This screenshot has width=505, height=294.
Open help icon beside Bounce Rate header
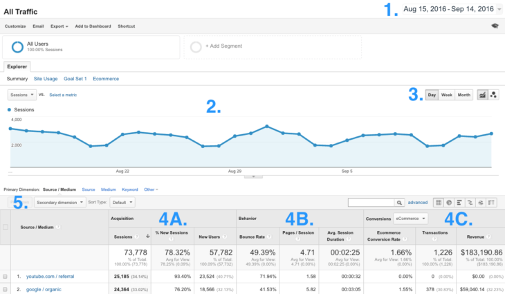point(269,237)
